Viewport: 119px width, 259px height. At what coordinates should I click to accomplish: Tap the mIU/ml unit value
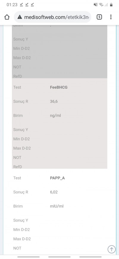click(x=57, y=206)
